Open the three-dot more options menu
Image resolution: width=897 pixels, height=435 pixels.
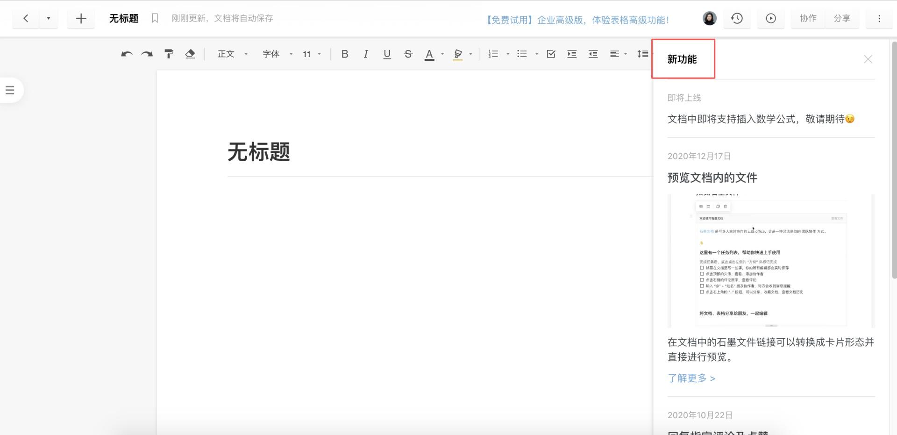click(879, 18)
